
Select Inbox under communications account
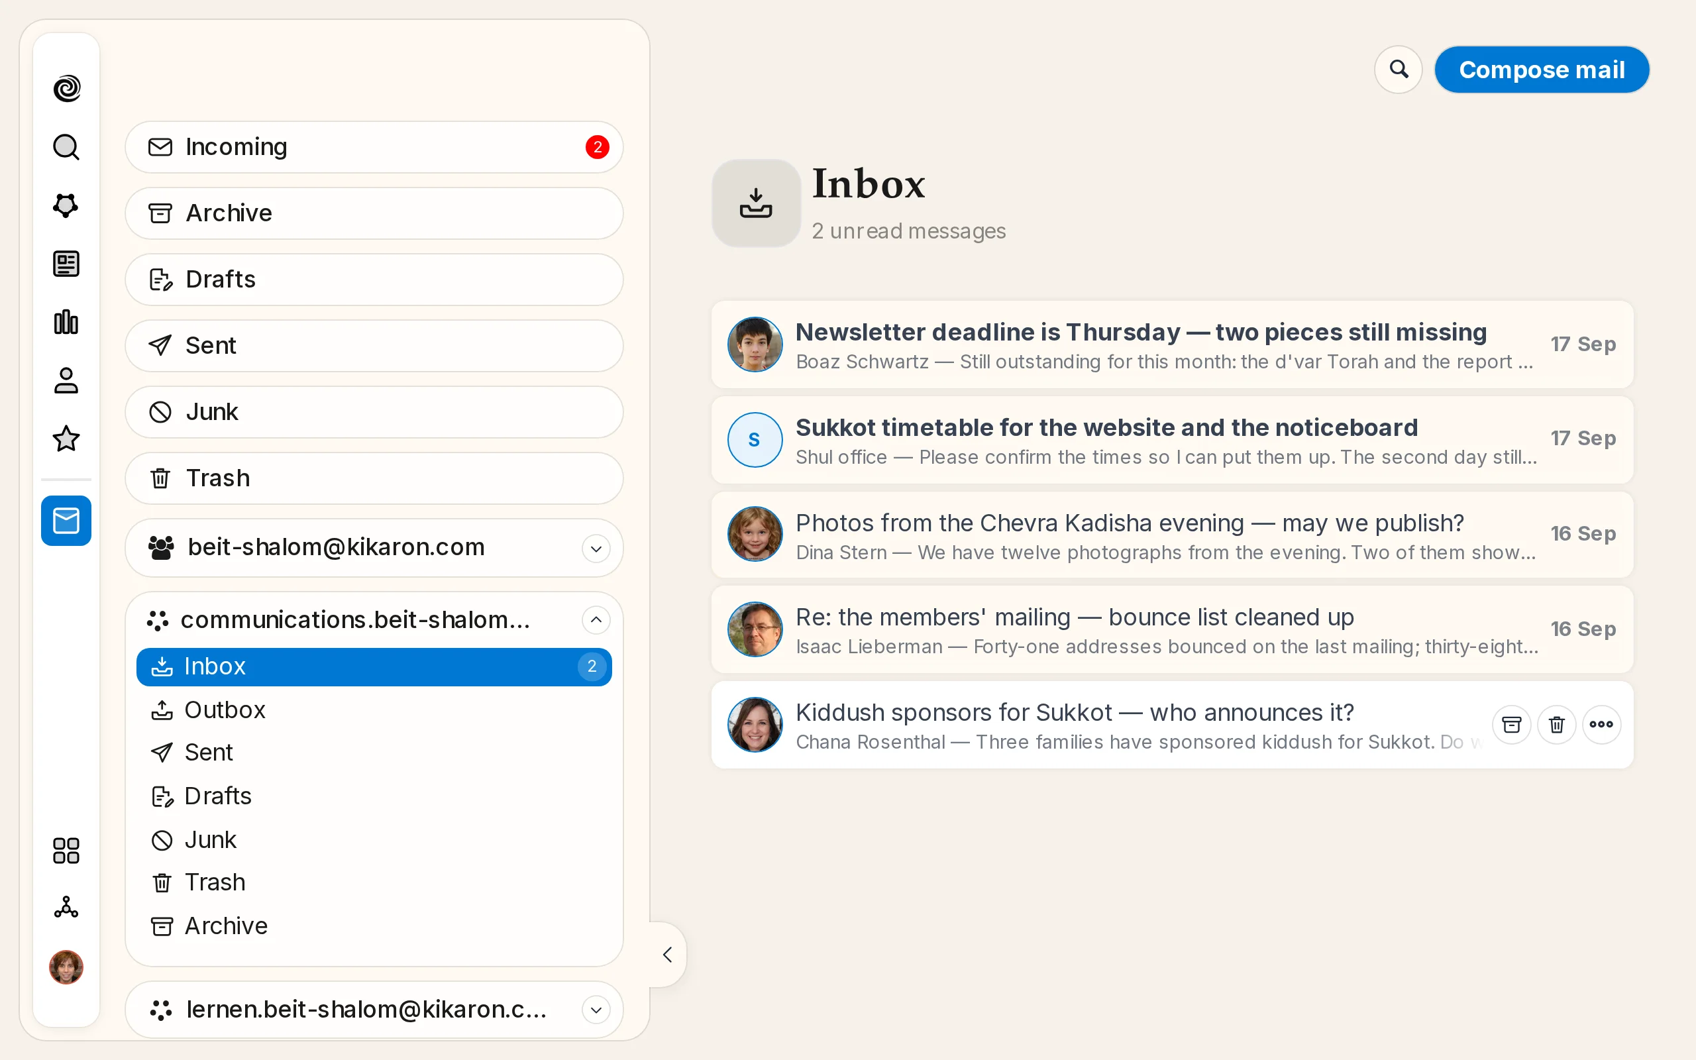tap(374, 666)
